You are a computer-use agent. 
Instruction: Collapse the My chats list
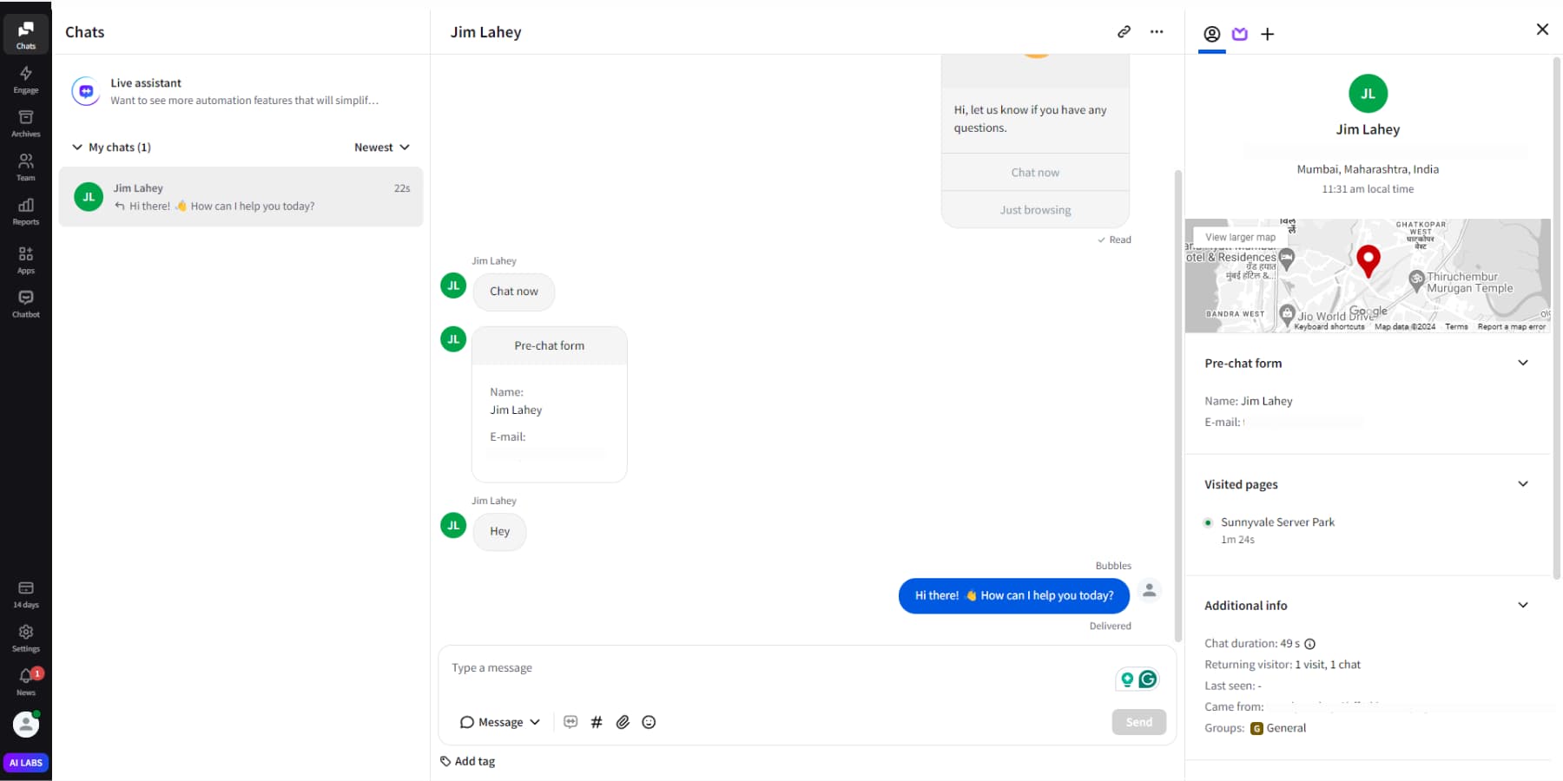tap(77, 147)
